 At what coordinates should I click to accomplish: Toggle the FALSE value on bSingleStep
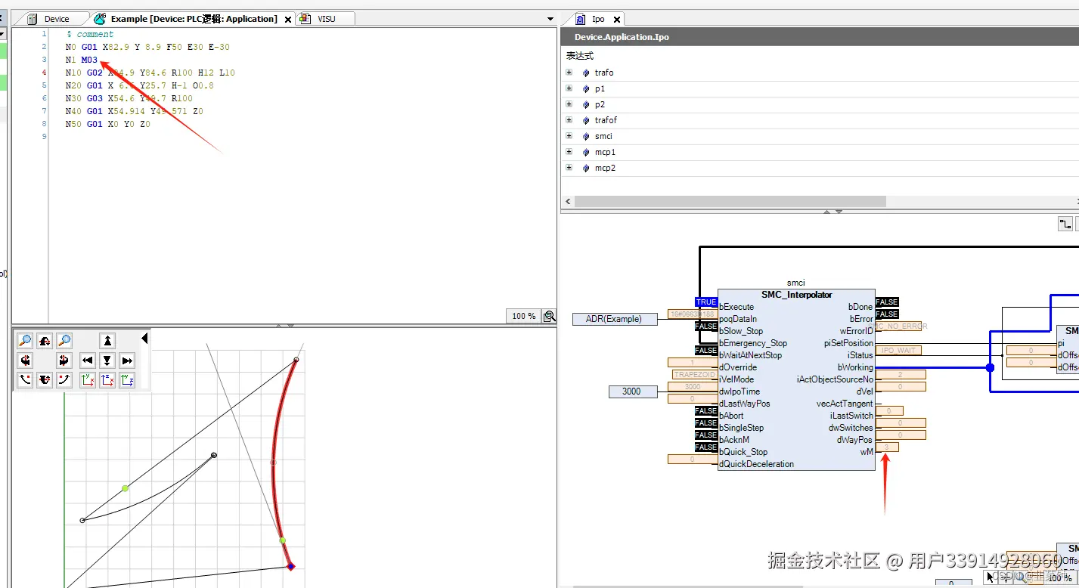pos(706,423)
